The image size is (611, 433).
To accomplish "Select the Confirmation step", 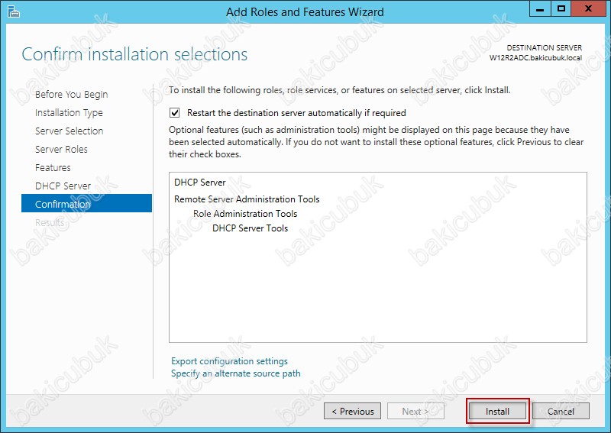I will [86, 203].
